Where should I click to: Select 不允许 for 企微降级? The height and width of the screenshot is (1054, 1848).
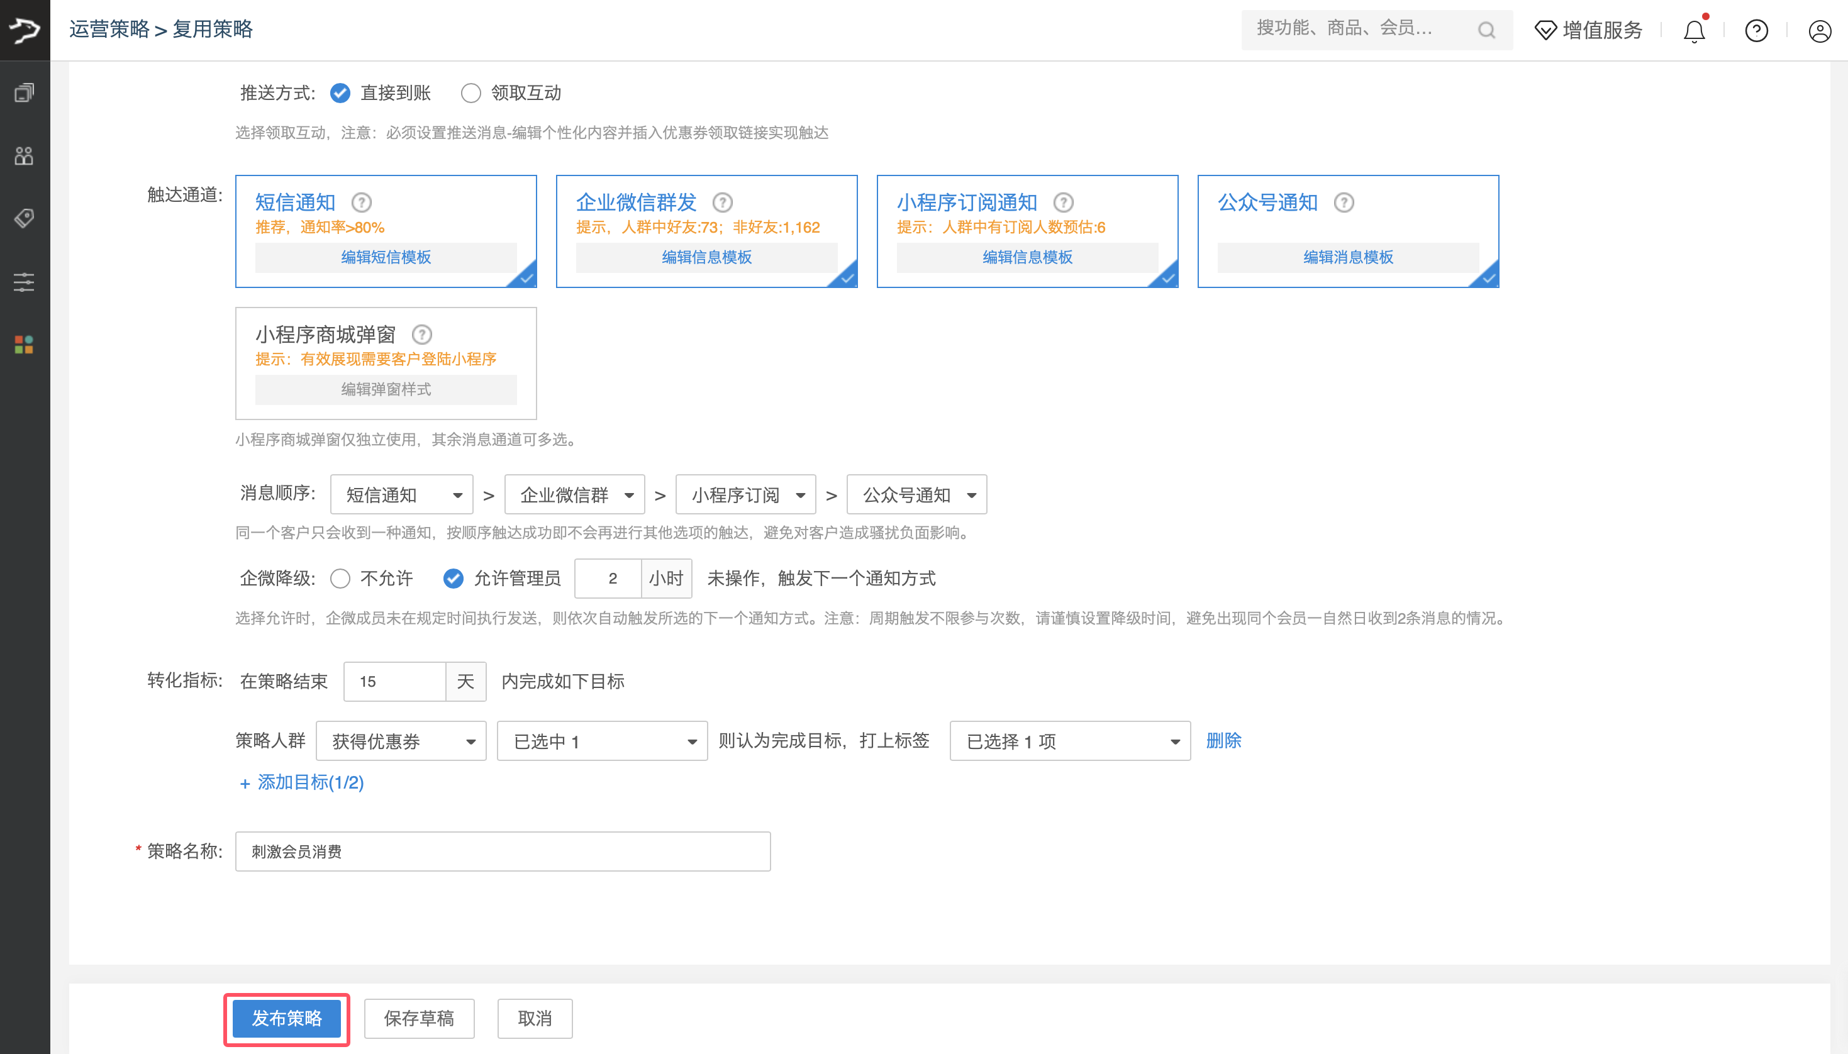click(x=340, y=579)
